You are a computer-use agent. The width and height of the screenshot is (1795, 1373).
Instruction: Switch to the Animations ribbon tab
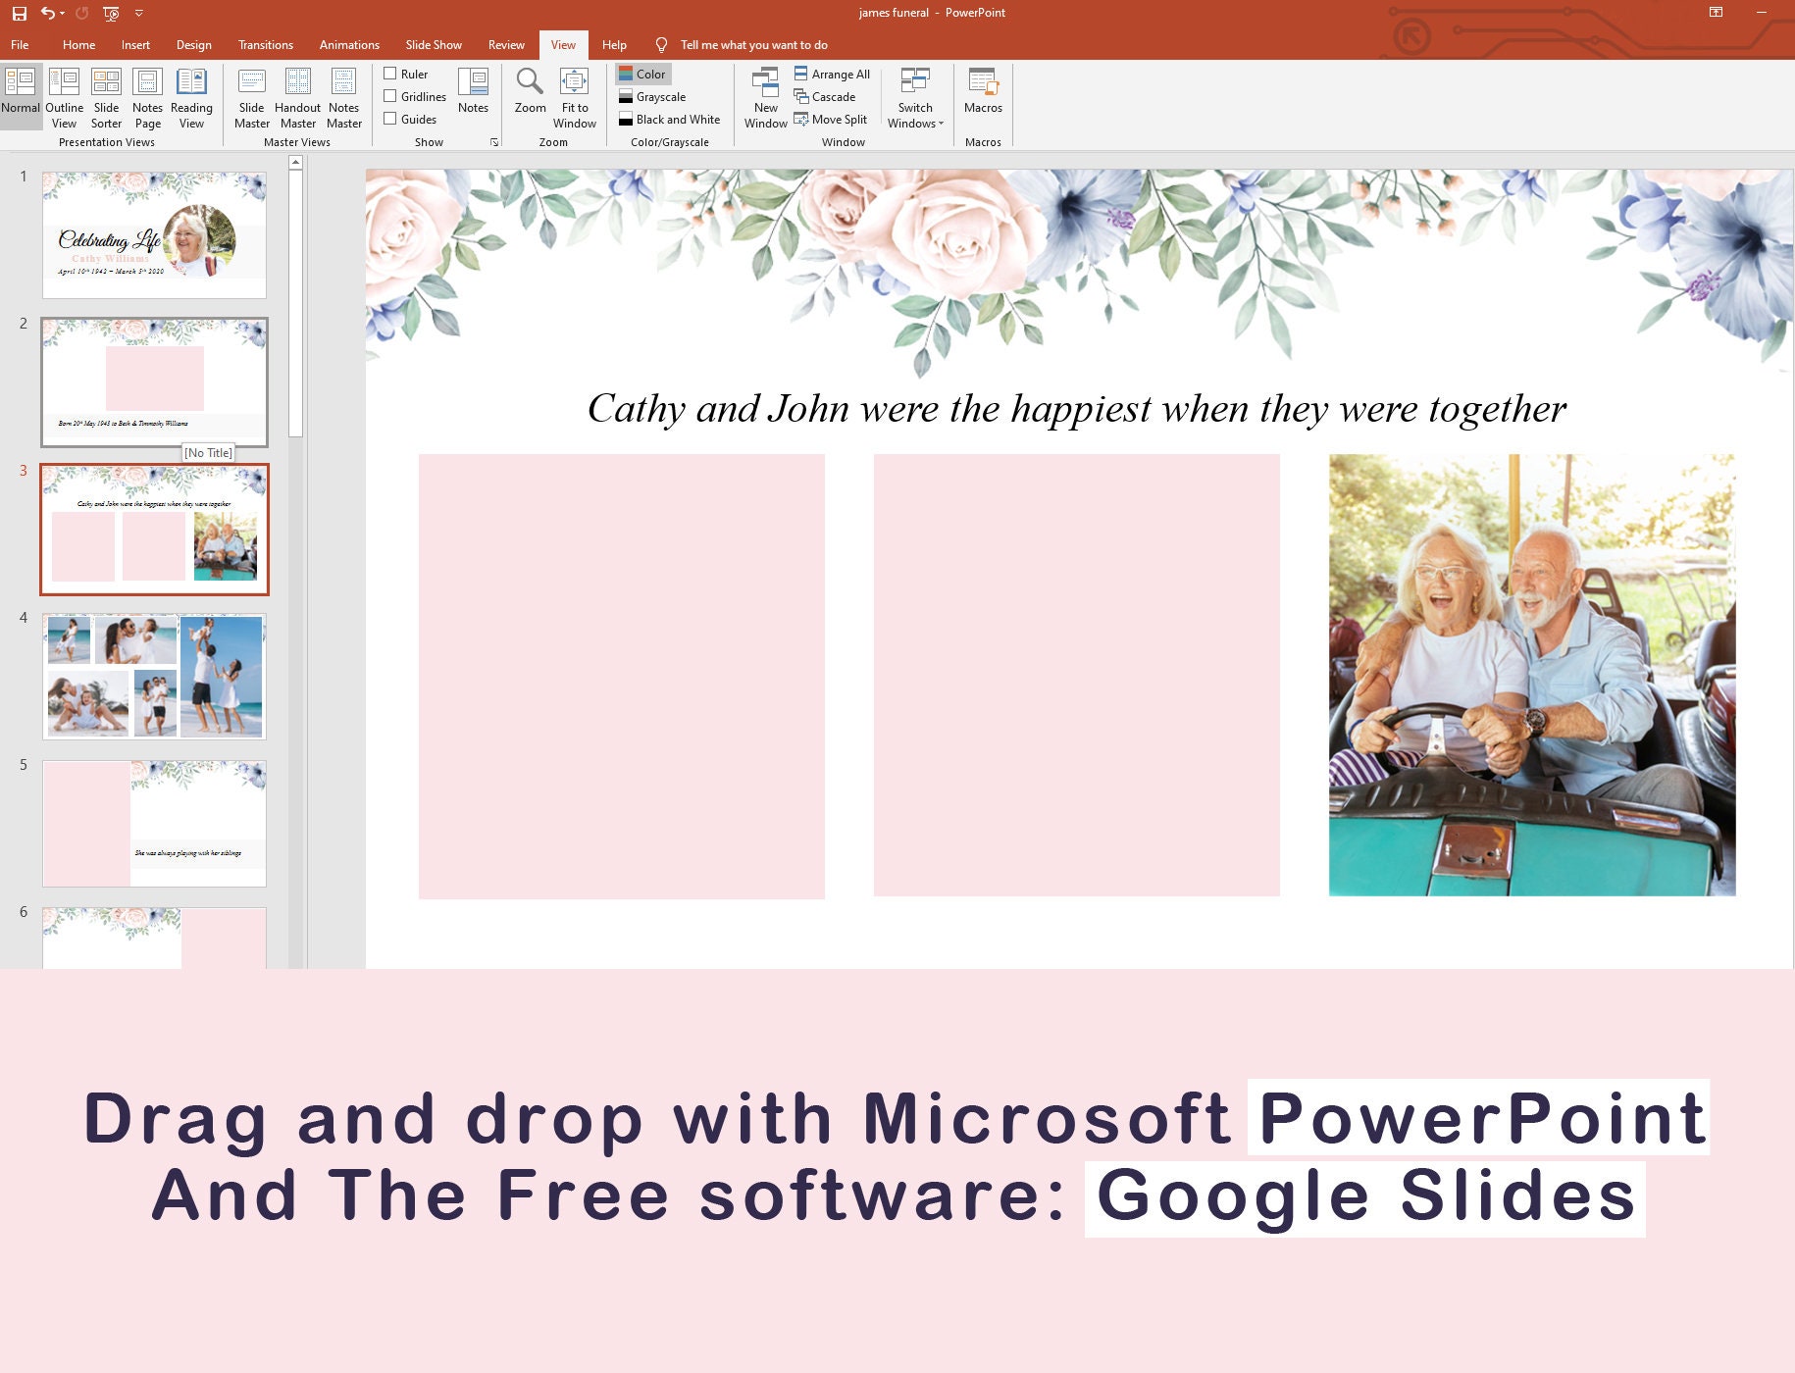coord(349,44)
